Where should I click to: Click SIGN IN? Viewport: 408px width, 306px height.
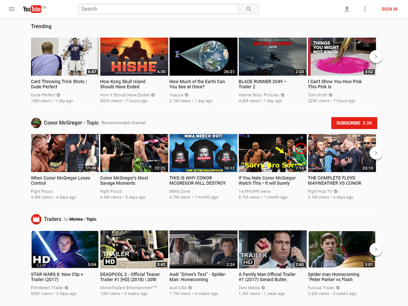pyautogui.click(x=389, y=9)
